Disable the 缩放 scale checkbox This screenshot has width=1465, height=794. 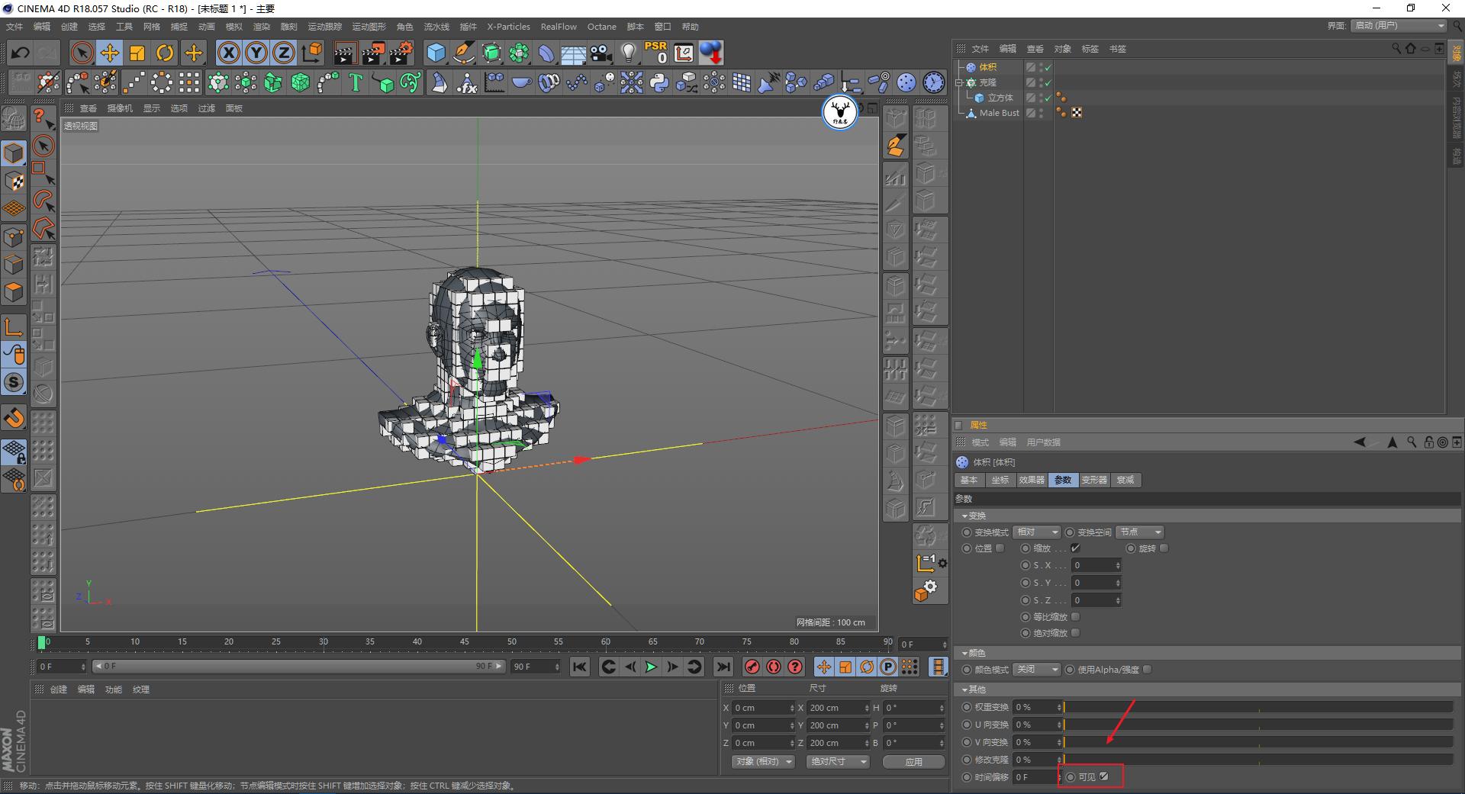pyautogui.click(x=1075, y=548)
